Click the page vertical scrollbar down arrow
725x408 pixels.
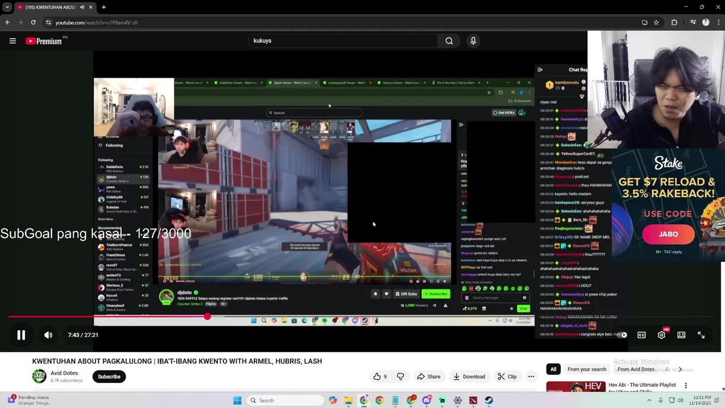point(723,389)
